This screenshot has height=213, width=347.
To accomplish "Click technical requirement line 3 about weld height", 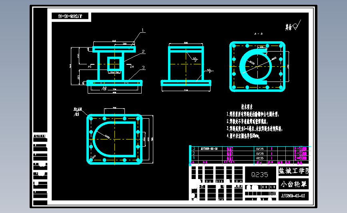I will point(255,129).
